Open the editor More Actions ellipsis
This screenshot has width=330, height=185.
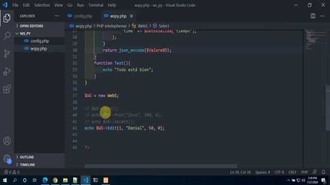pos(322,16)
